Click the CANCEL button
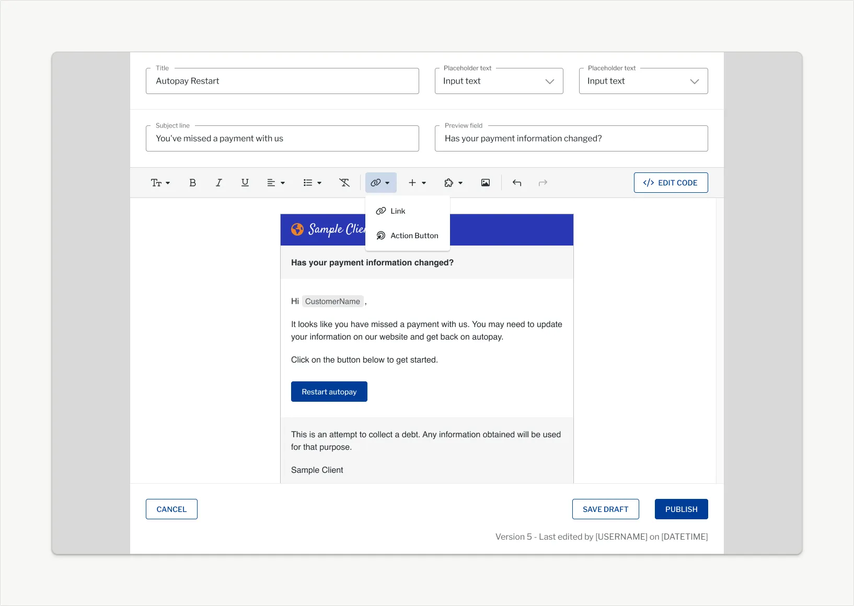The height and width of the screenshot is (606, 854). (x=171, y=509)
